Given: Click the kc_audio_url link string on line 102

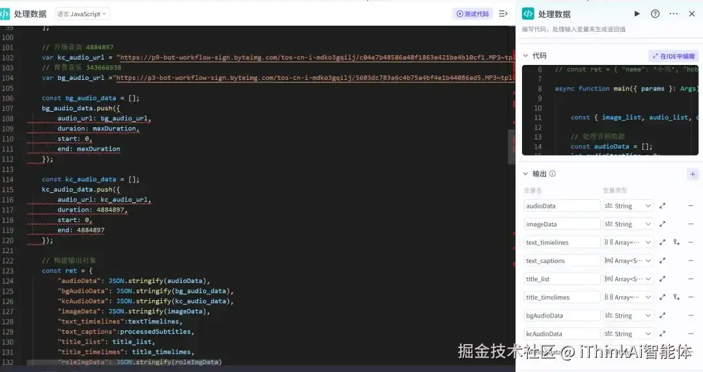Looking at the screenshot, I should point(316,57).
